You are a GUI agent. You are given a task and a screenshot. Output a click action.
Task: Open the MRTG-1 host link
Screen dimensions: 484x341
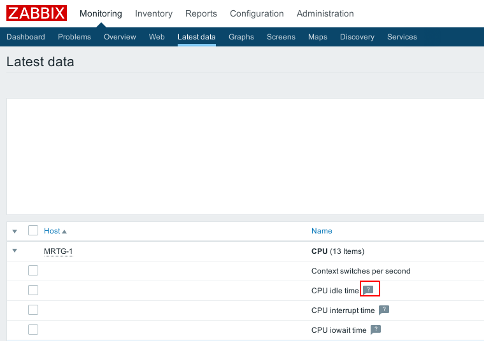click(x=59, y=251)
